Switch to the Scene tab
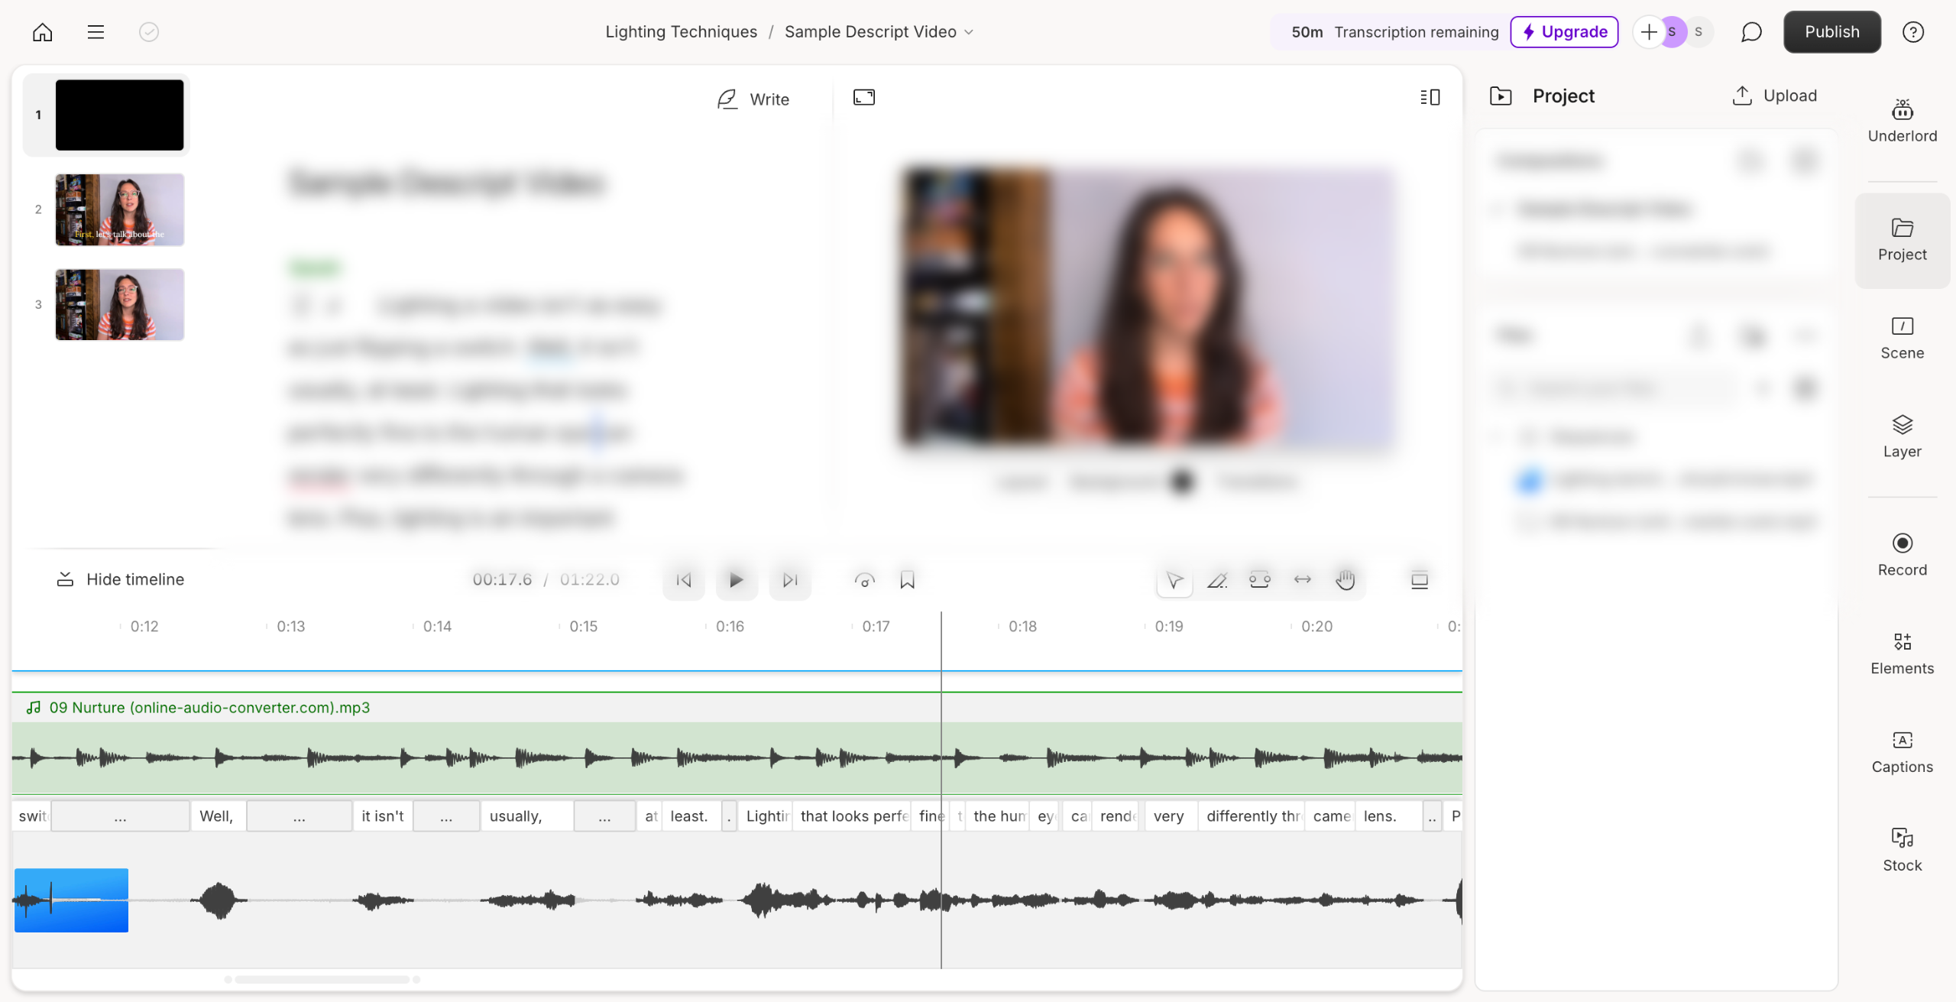Image resolution: width=1956 pixels, height=1002 pixels. tap(1902, 339)
